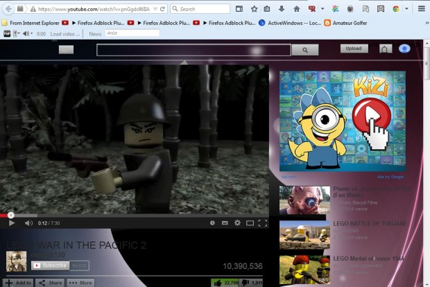Toggle annotations info icon in player

pyautogui.click(x=212, y=223)
